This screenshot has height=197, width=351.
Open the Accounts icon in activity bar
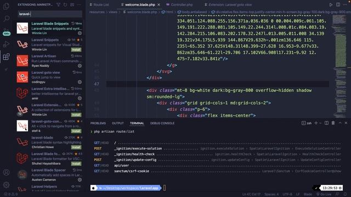click(6, 172)
